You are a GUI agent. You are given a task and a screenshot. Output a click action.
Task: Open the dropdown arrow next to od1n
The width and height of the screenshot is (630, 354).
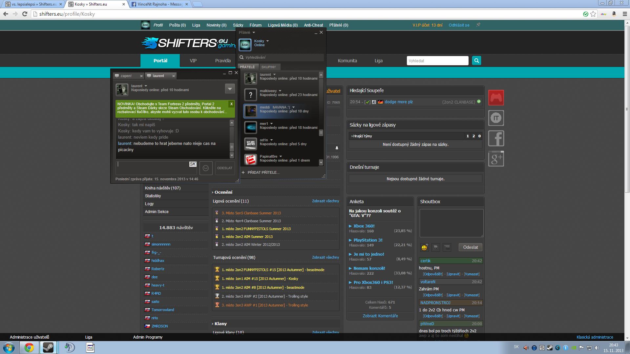click(x=271, y=140)
